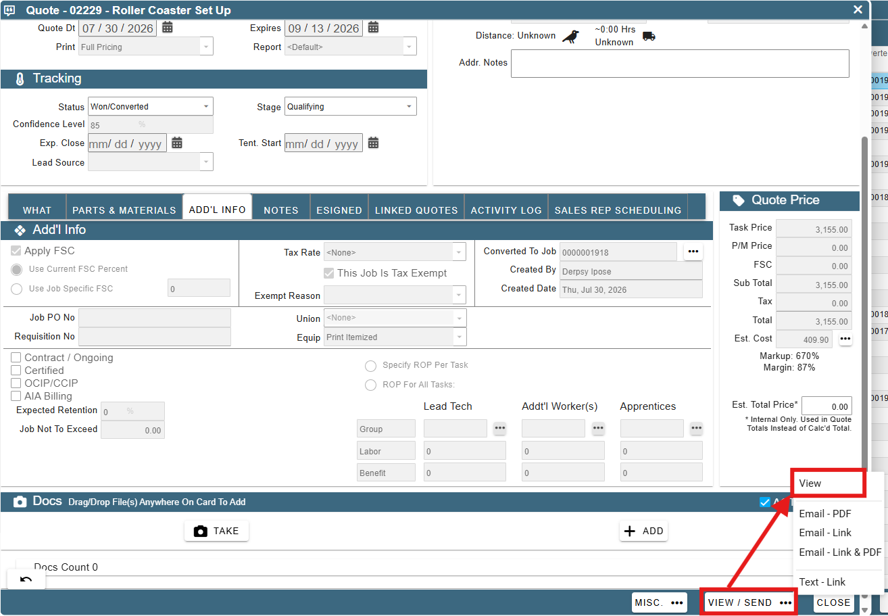Click the crow straight-line distance icon
The width and height of the screenshot is (888, 616).
coord(571,37)
